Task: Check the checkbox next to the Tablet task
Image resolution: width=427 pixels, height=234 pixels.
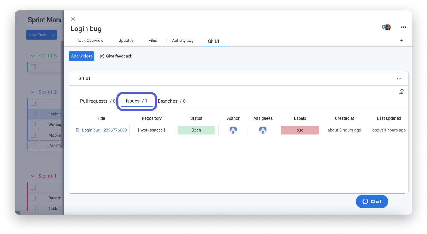Action: [33, 208]
